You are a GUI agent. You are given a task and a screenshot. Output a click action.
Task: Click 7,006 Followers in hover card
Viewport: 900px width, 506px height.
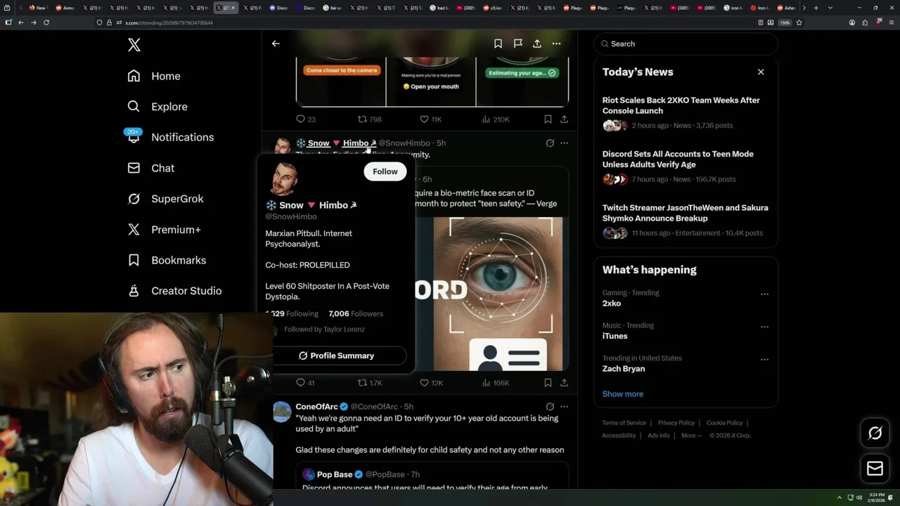[x=356, y=313]
